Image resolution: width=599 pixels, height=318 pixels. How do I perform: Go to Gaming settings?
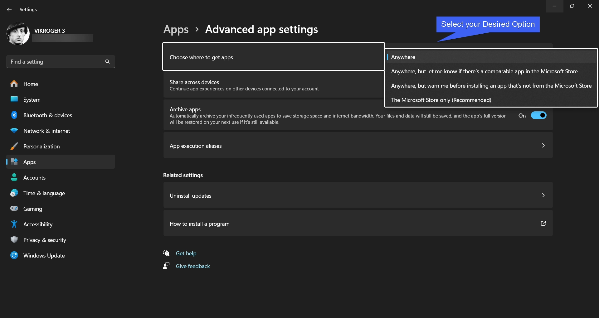point(61,209)
